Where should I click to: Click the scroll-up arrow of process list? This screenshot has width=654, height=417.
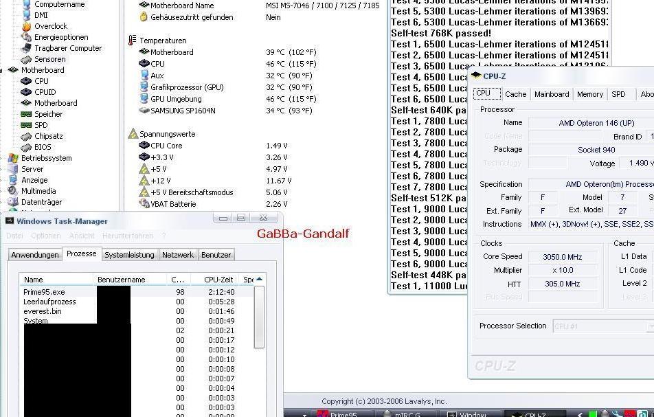(x=259, y=279)
